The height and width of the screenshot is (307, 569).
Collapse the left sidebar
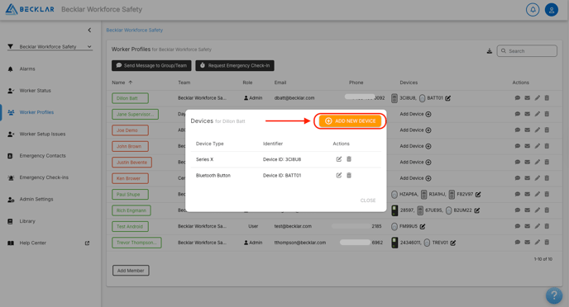[89, 30]
